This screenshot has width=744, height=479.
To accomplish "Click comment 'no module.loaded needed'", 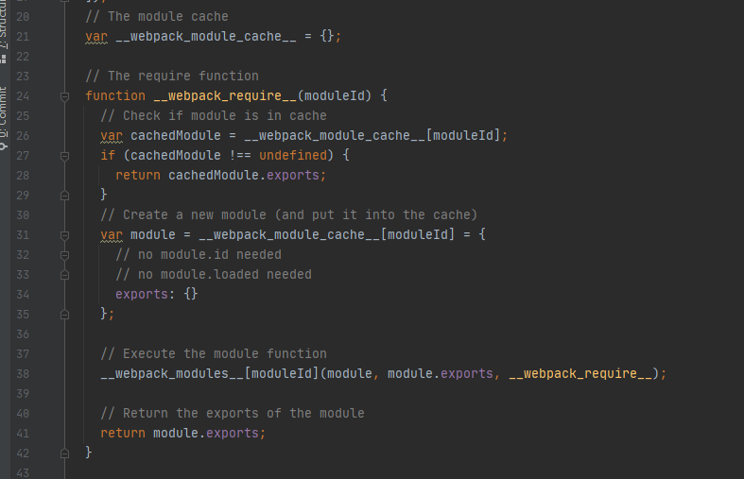I will (x=214, y=275).
